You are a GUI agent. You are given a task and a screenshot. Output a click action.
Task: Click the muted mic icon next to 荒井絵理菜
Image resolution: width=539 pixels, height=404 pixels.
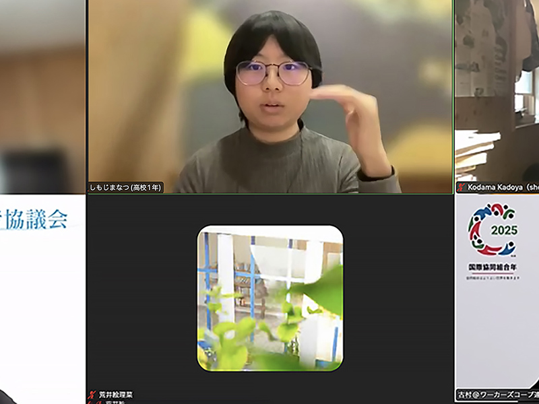pos(92,395)
